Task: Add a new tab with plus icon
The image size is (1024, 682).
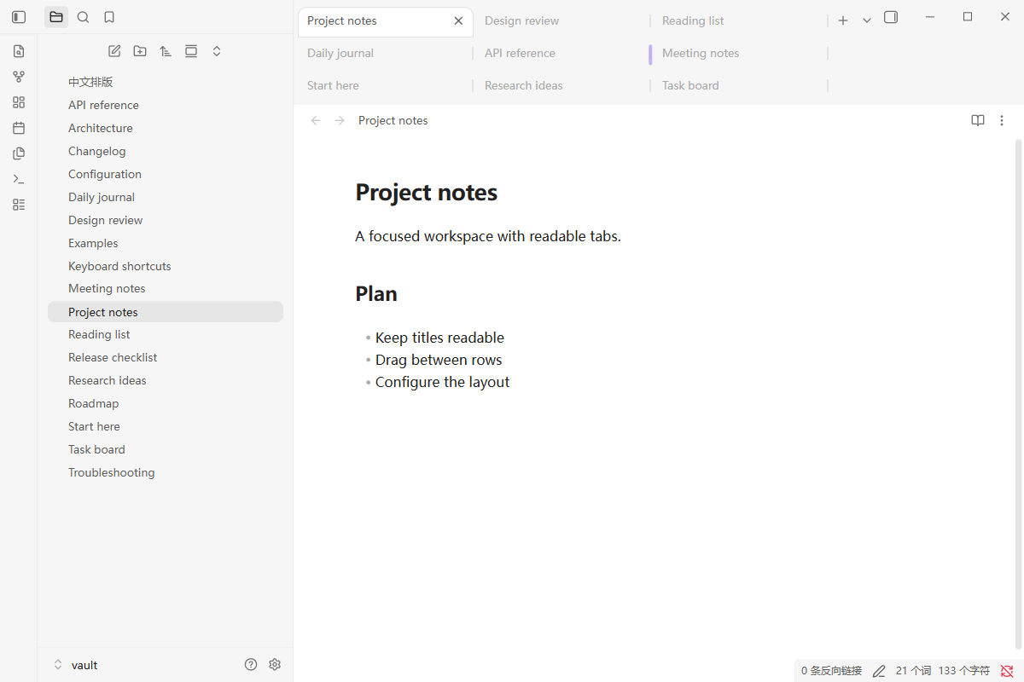Action: pyautogui.click(x=843, y=20)
